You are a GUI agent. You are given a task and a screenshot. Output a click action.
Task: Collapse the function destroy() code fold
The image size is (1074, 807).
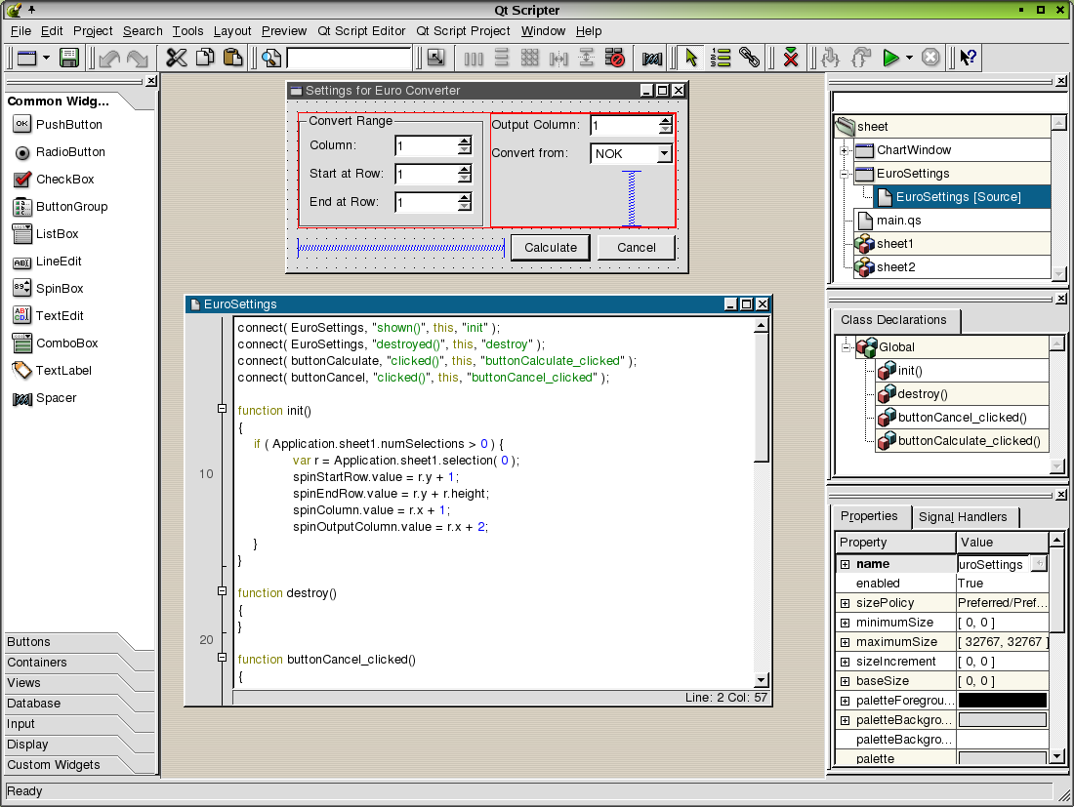tap(222, 590)
